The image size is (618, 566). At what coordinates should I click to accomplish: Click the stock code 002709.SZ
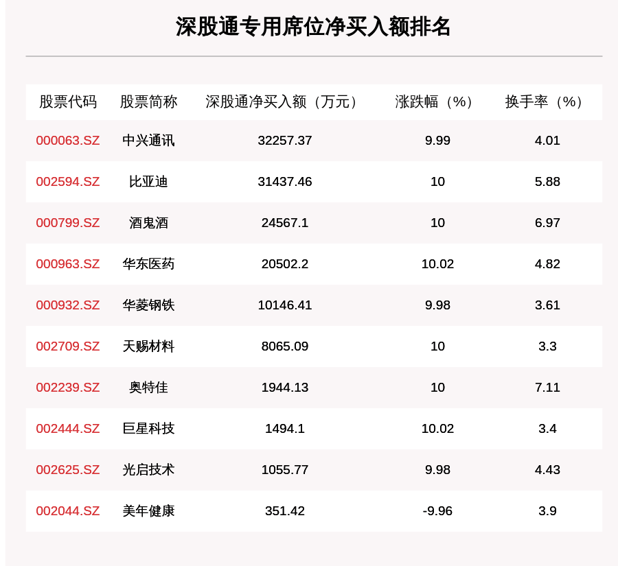coord(67,346)
